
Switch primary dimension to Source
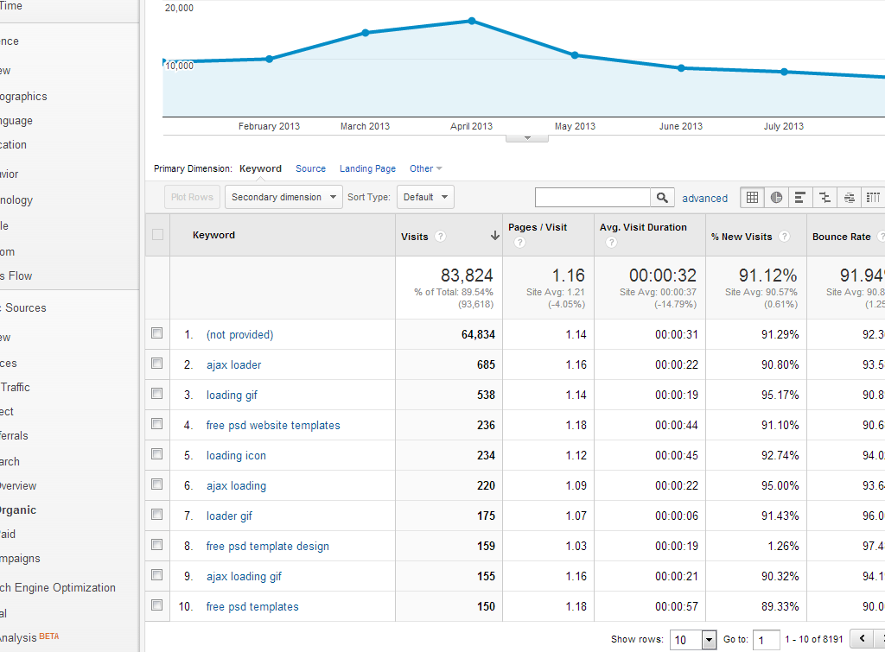310,169
